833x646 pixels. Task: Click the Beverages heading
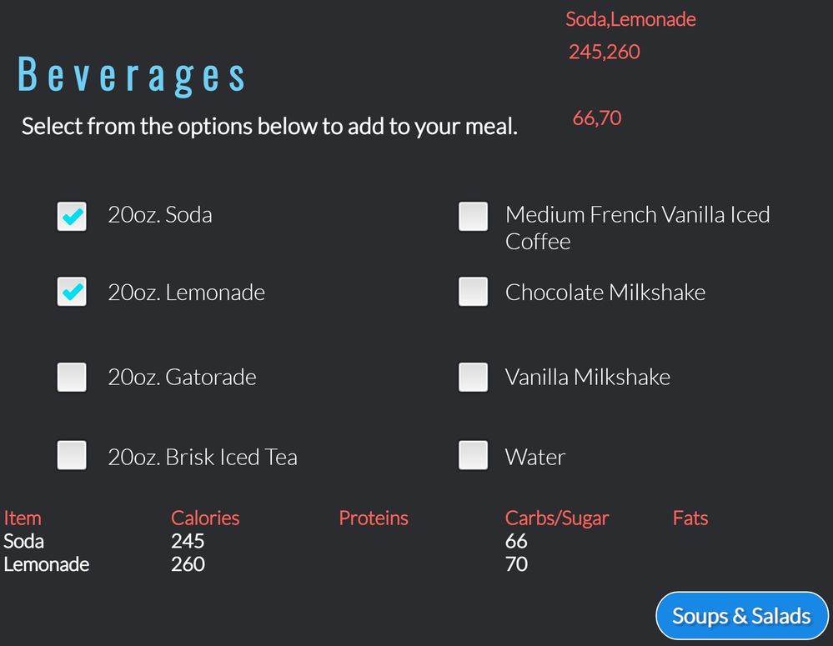click(x=131, y=76)
